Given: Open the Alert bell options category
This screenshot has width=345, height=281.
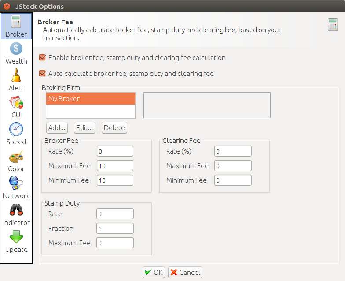Looking at the screenshot, I should click(x=16, y=80).
